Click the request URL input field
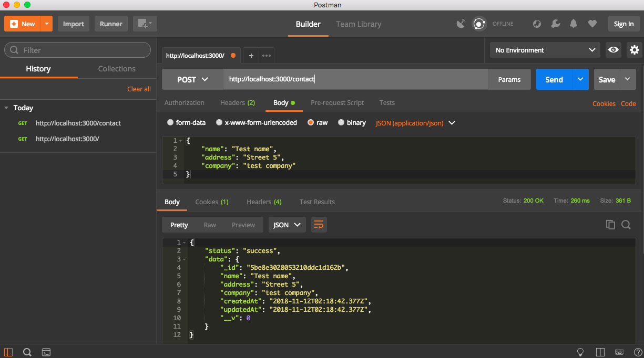Image resolution: width=644 pixels, height=358 pixels. click(x=355, y=80)
